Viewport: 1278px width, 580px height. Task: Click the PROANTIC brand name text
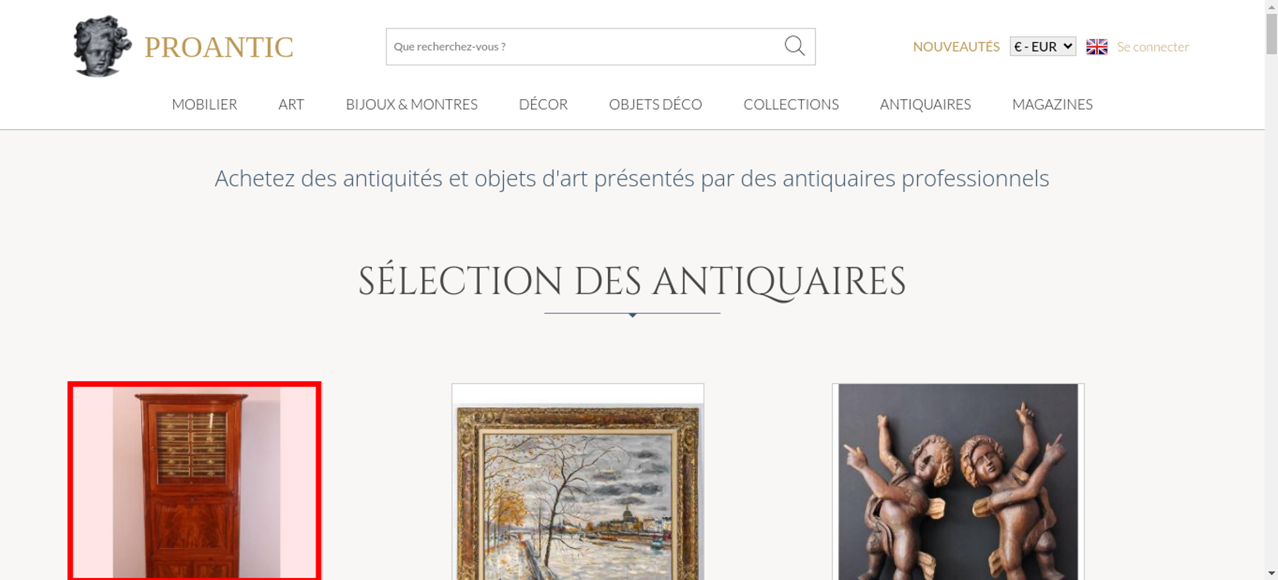coord(219,47)
